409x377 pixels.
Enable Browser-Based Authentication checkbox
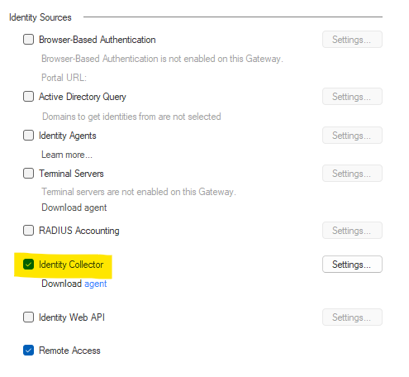point(28,40)
